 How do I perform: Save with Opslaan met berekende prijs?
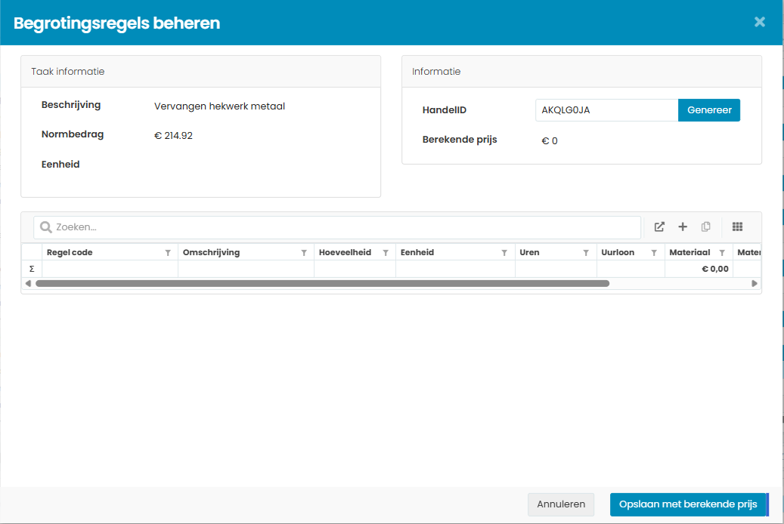688,504
